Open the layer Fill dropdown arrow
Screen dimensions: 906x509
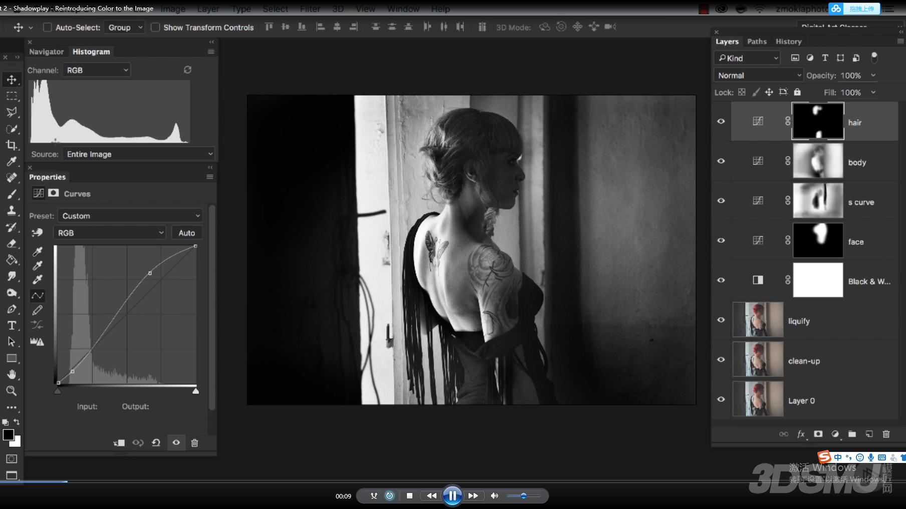point(873,92)
